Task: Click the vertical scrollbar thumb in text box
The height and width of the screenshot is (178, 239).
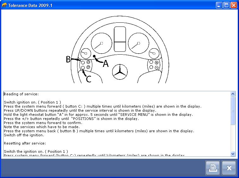Action: point(233,111)
